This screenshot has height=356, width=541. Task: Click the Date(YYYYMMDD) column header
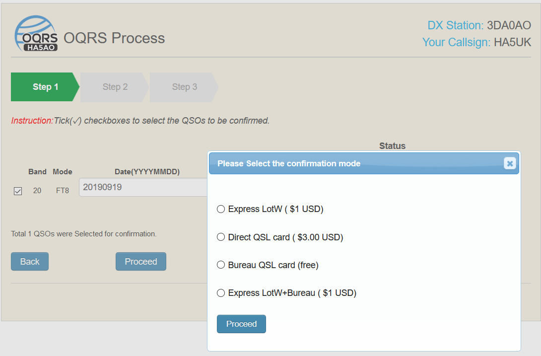click(147, 172)
